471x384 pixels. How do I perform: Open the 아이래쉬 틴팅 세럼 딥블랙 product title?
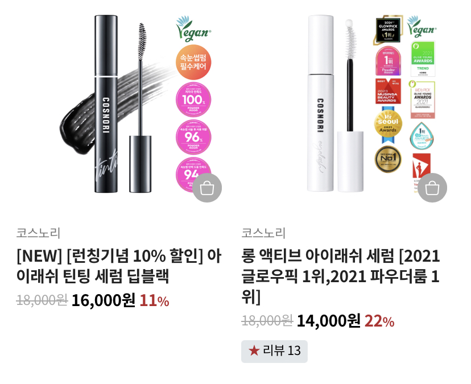[119, 266]
